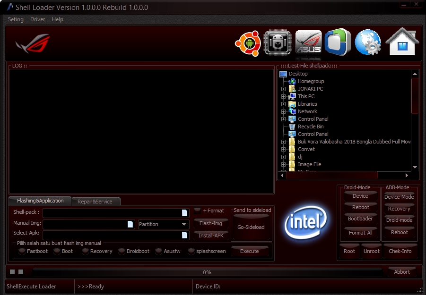Click the Abbort button
This screenshot has height=295, width=426.
(402, 272)
